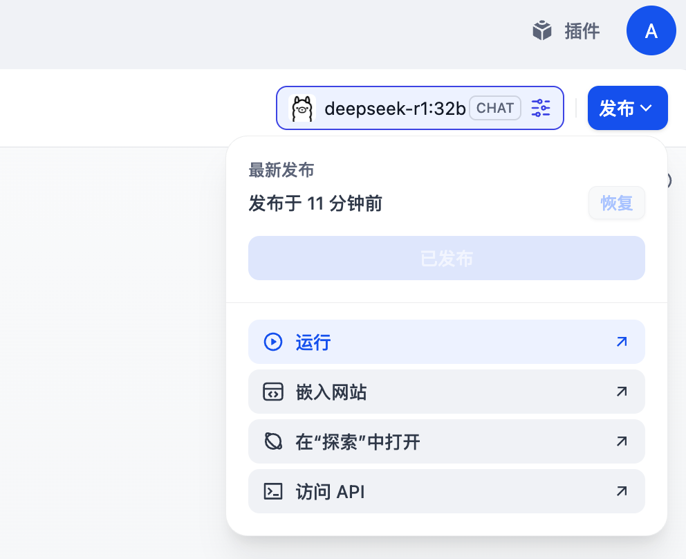686x559 pixels.
Task: Click the 恢复 restore button
Action: 616,203
